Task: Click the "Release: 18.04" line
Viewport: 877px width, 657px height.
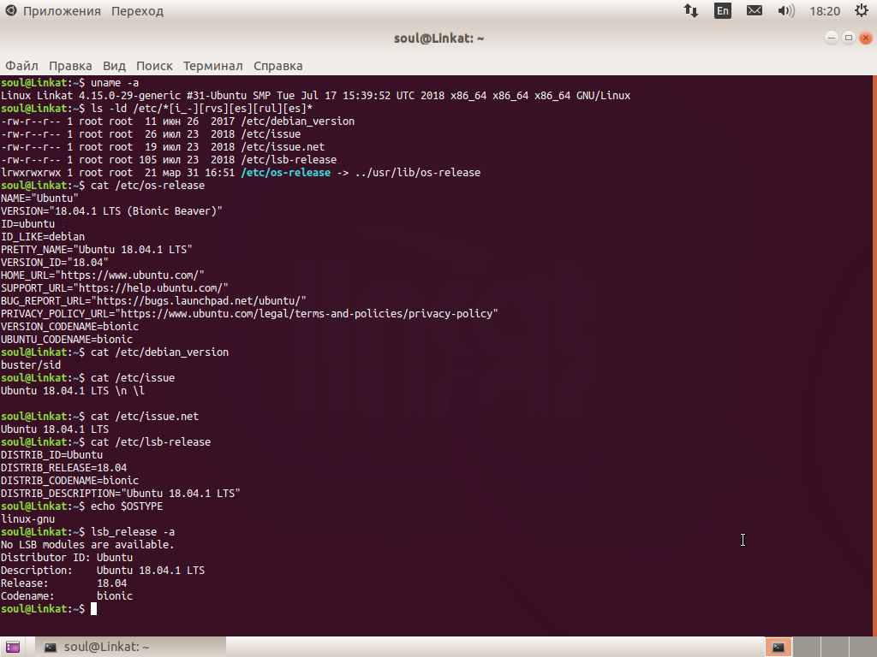Action: (63, 583)
